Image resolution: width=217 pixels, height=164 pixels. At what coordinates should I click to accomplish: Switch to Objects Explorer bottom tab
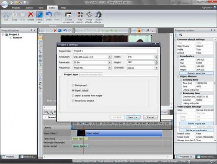click(x=28, y=157)
